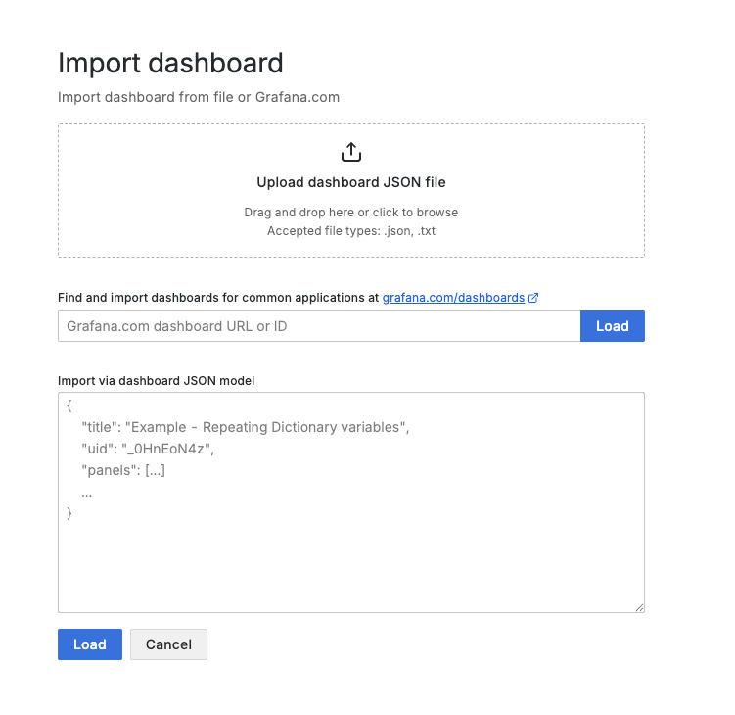The image size is (735, 715).
Task: Click the text area resize handle
Action: click(639, 607)
